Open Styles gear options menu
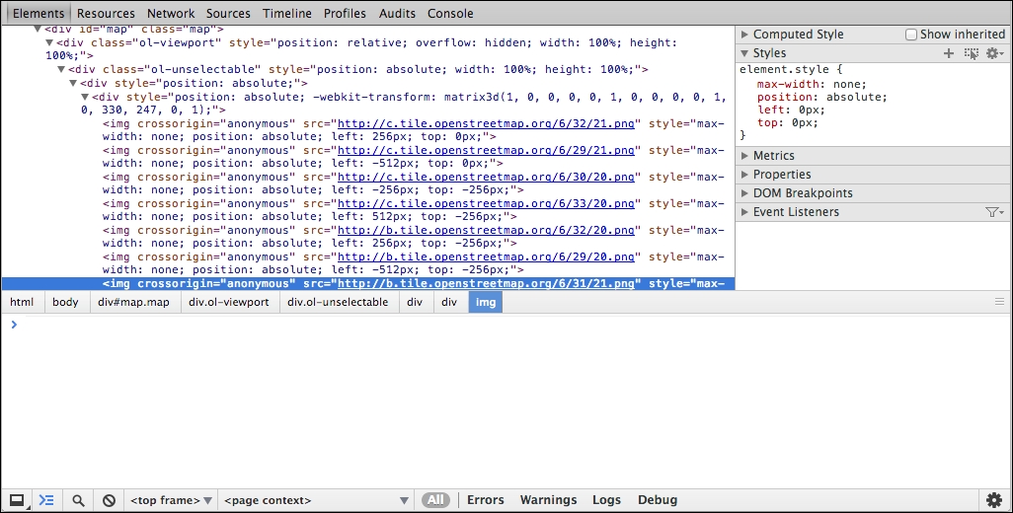1013x513 pixels. coord(994,53)
